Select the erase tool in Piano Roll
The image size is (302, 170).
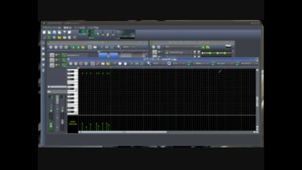(98, 63)
